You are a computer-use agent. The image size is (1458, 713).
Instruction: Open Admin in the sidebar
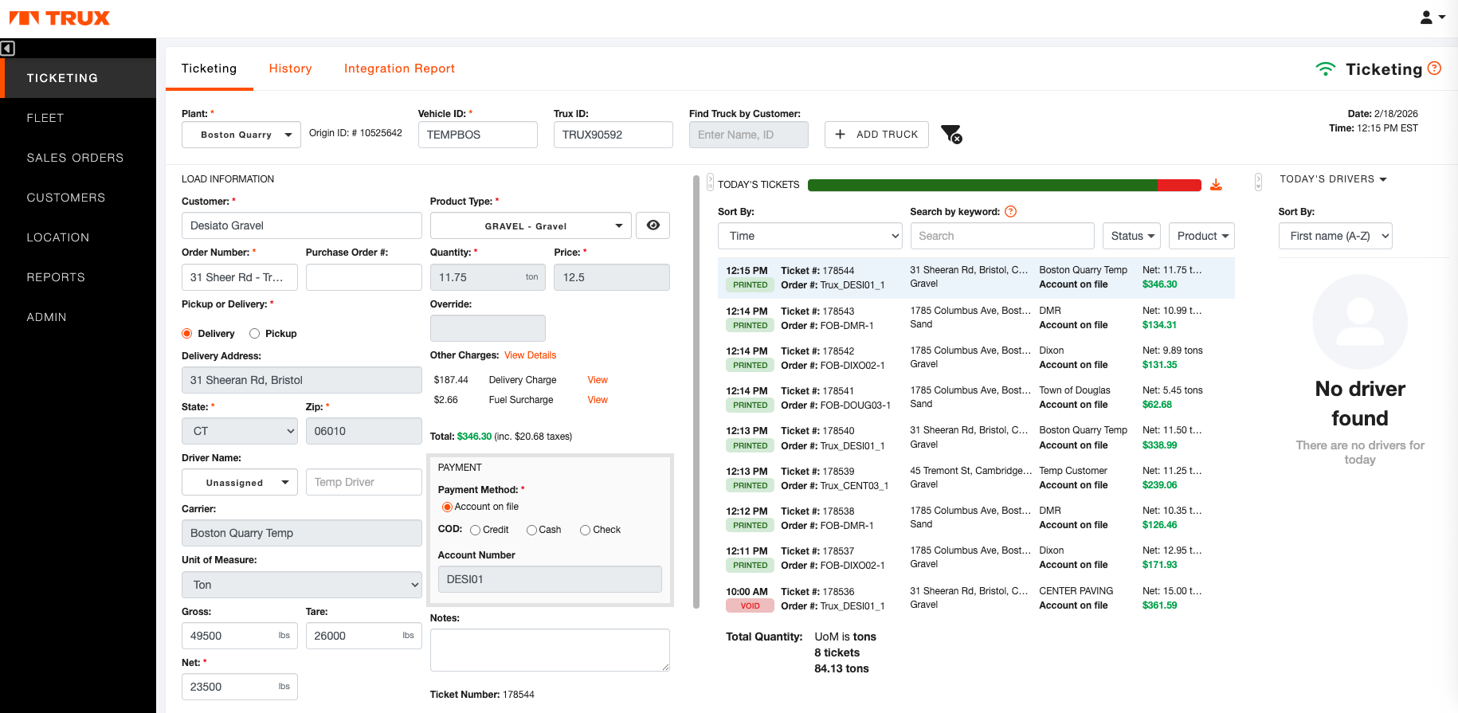[78, 317]
